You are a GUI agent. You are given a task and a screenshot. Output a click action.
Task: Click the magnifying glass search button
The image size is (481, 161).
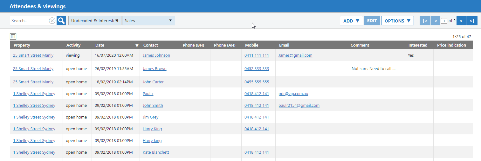pos(61,21)
